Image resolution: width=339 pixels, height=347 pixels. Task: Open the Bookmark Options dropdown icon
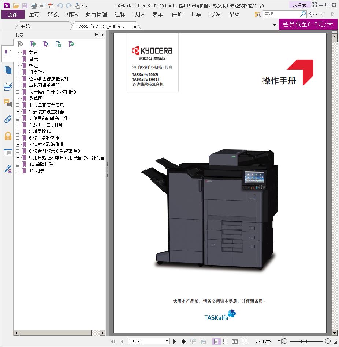[71, 44]
